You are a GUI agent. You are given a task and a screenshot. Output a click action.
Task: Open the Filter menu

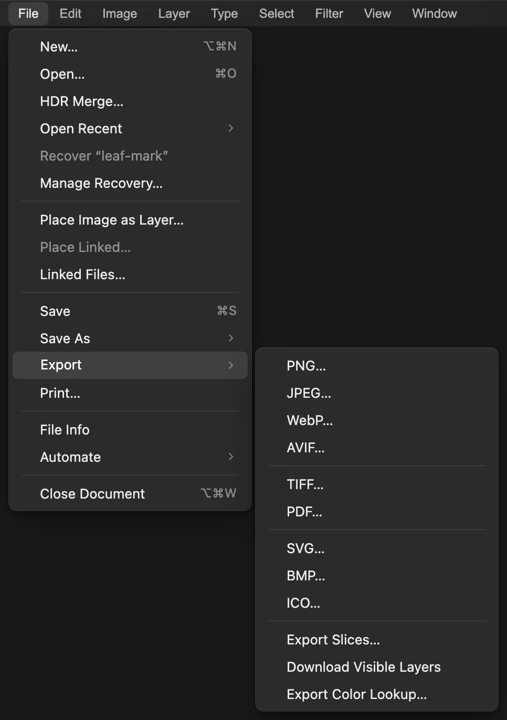[x=329, y=14]
